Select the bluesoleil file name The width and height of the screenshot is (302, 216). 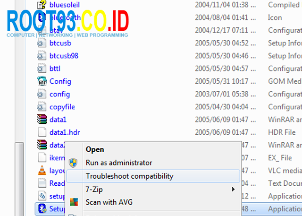[x=65, y=5]
